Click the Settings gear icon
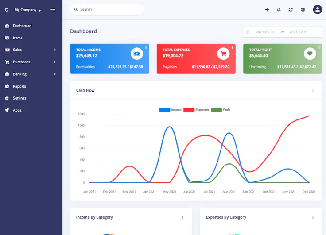Screen dimensions: 326x235 (x=7, y=98)
